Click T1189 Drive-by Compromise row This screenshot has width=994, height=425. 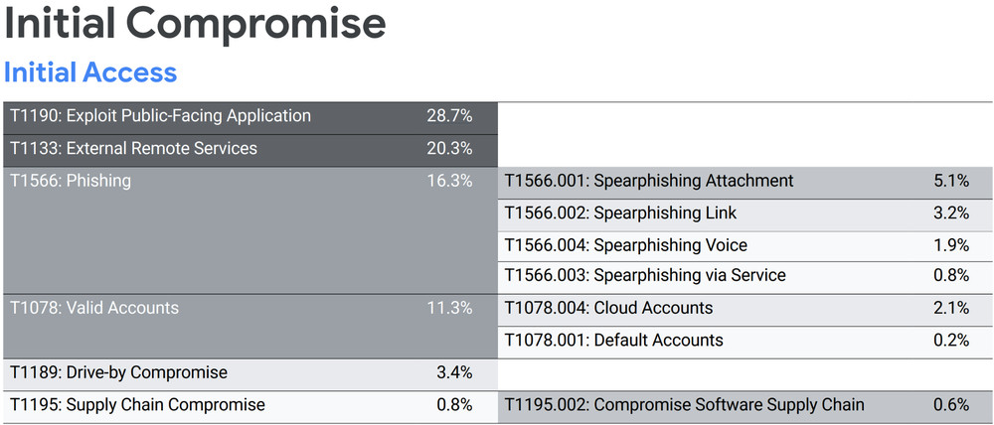coord(118,373)
